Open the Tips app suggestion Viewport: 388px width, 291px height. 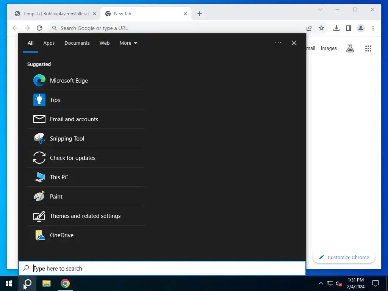point(86,100)
